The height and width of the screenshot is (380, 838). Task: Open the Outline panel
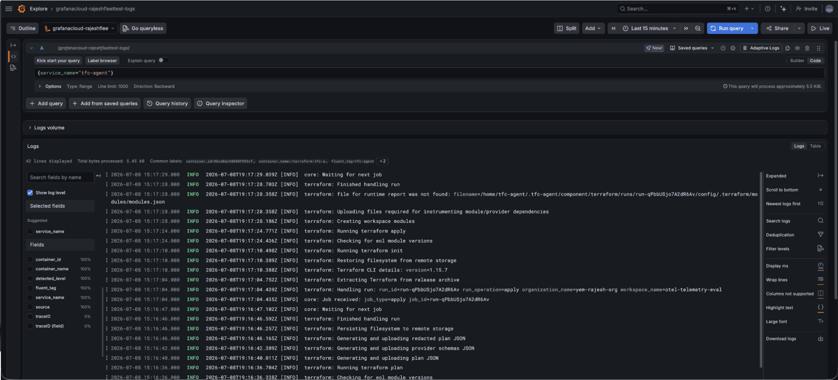click(x=23, y=28)
